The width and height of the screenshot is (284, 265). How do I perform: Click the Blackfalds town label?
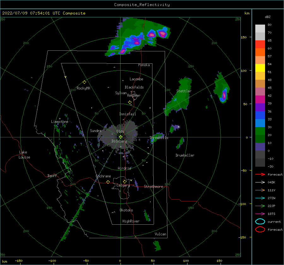click(134, 87)
